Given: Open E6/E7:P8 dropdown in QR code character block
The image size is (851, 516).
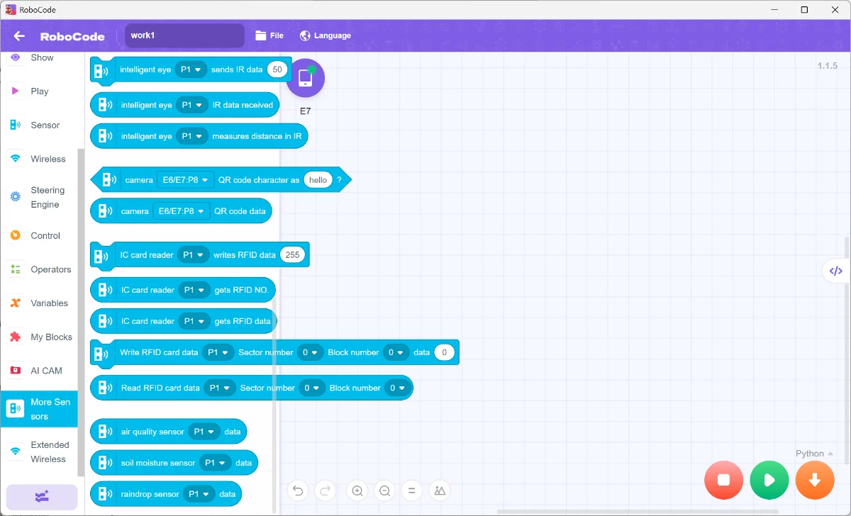Looking at the screenshot, I should click(x=186, y=180).
